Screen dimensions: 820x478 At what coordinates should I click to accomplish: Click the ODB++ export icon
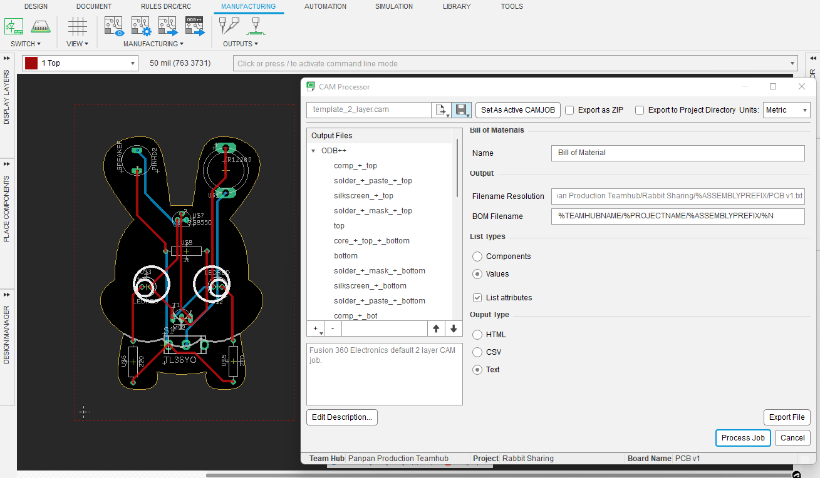[195, 26]
